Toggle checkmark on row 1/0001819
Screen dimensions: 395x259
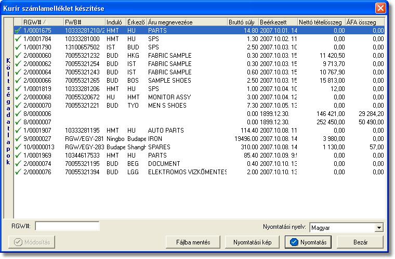[18, 89]
